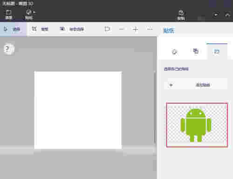Open the three-dots more options menu
The height and width of the screenshot is (179, 233).
point(150,29)
